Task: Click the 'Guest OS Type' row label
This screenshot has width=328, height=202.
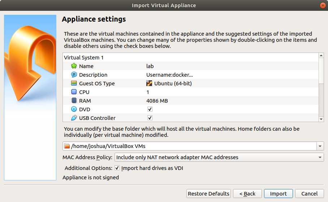Action: 97,84
